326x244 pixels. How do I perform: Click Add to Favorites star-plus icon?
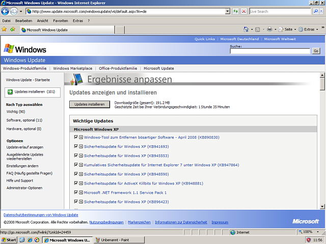13,29
